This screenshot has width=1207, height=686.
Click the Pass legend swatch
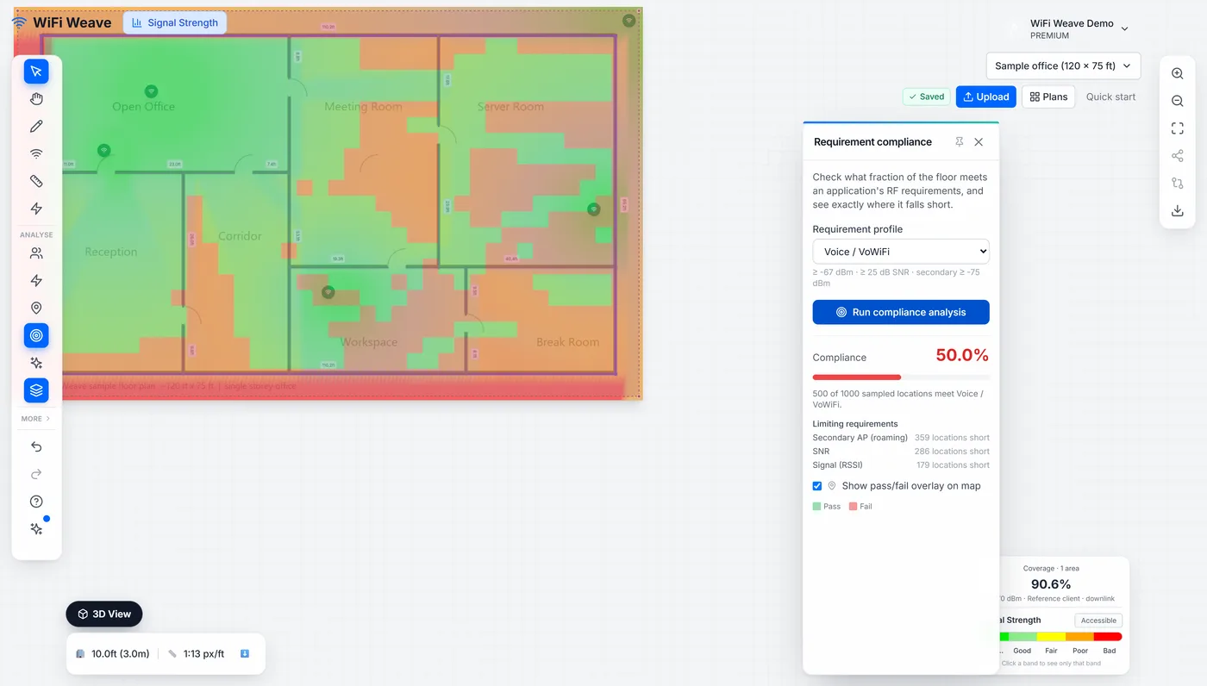pyautogui.click(x=816, y=507)
